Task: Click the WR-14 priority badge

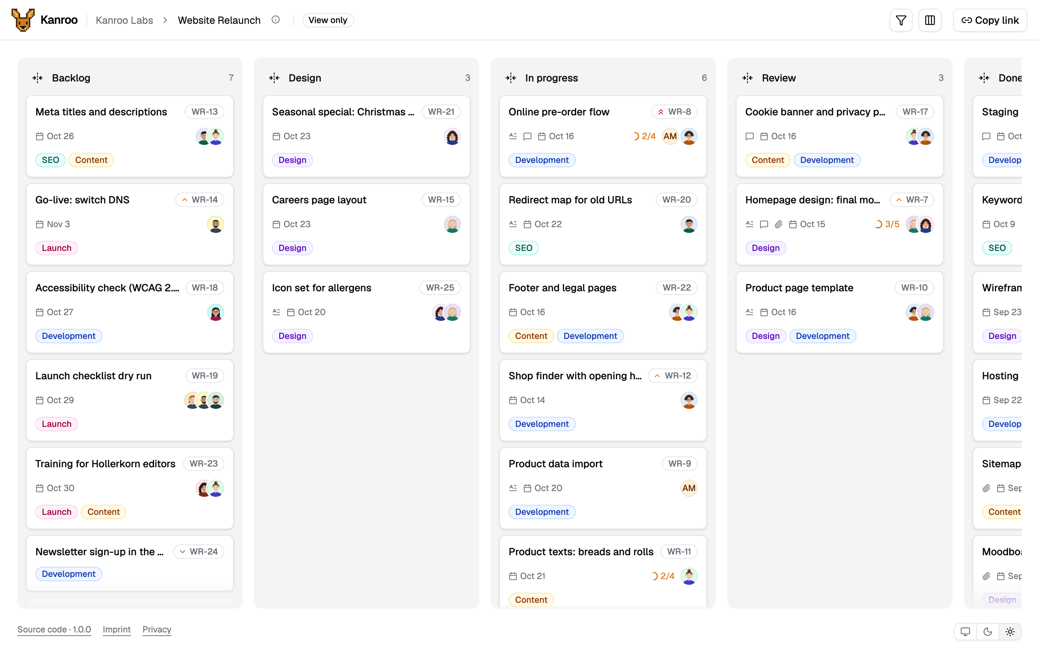Action: tap(200, 200)
